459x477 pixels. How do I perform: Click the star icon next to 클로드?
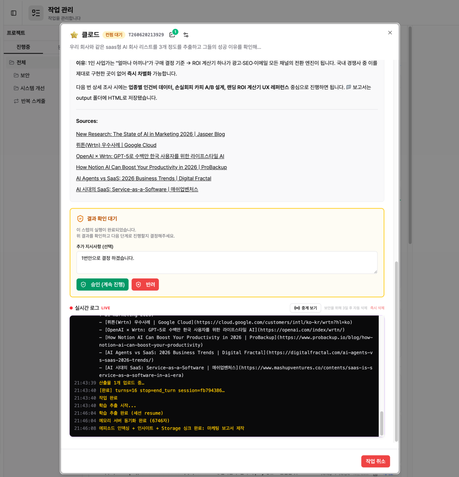(x=74, y=35)
